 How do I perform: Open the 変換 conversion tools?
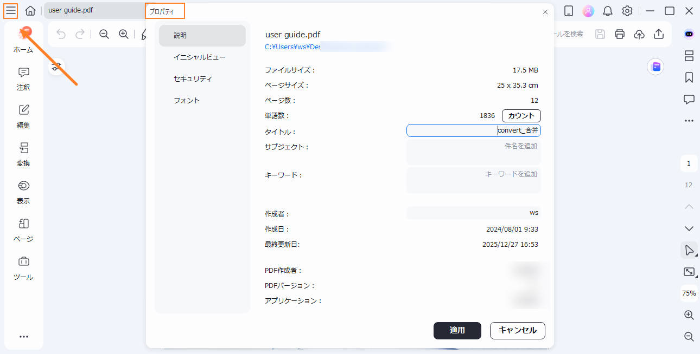(23, 154)
